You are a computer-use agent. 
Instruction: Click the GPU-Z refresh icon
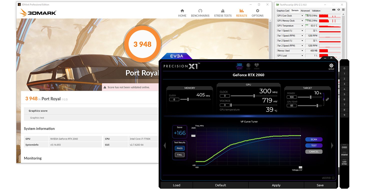(338, 10)
